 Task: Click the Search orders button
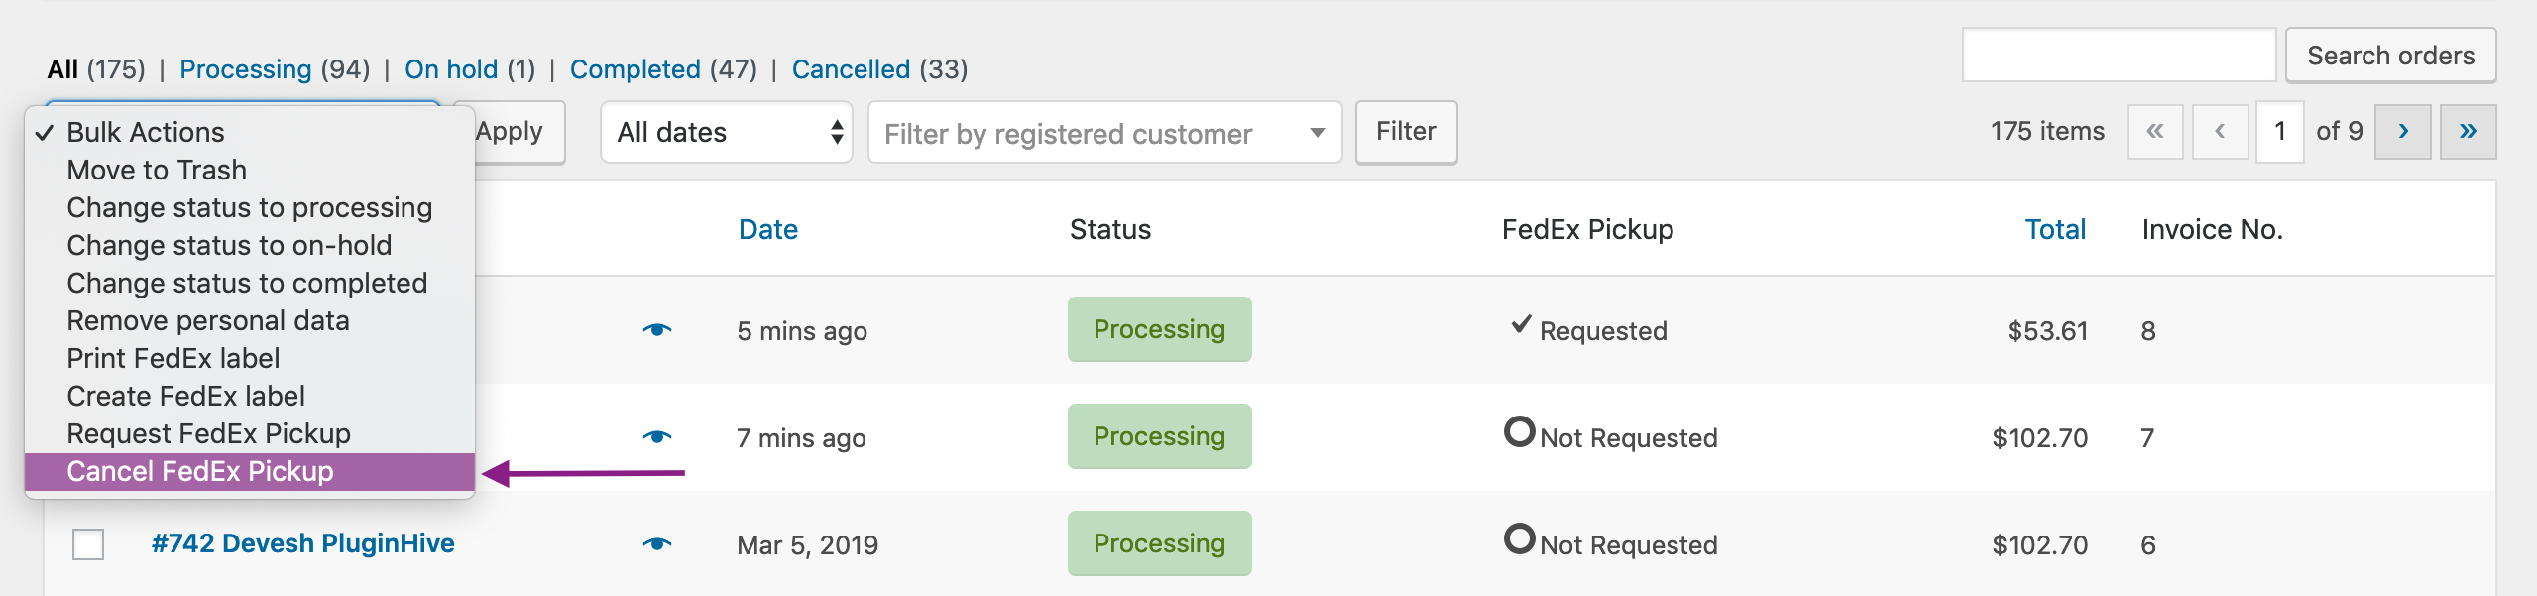point(2390,56)
